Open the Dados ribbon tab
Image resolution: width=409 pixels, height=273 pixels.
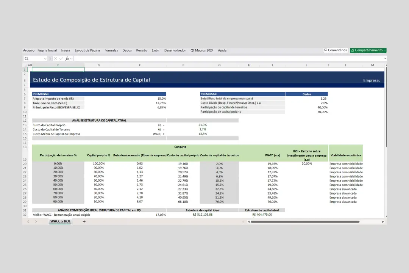(127, 50)
